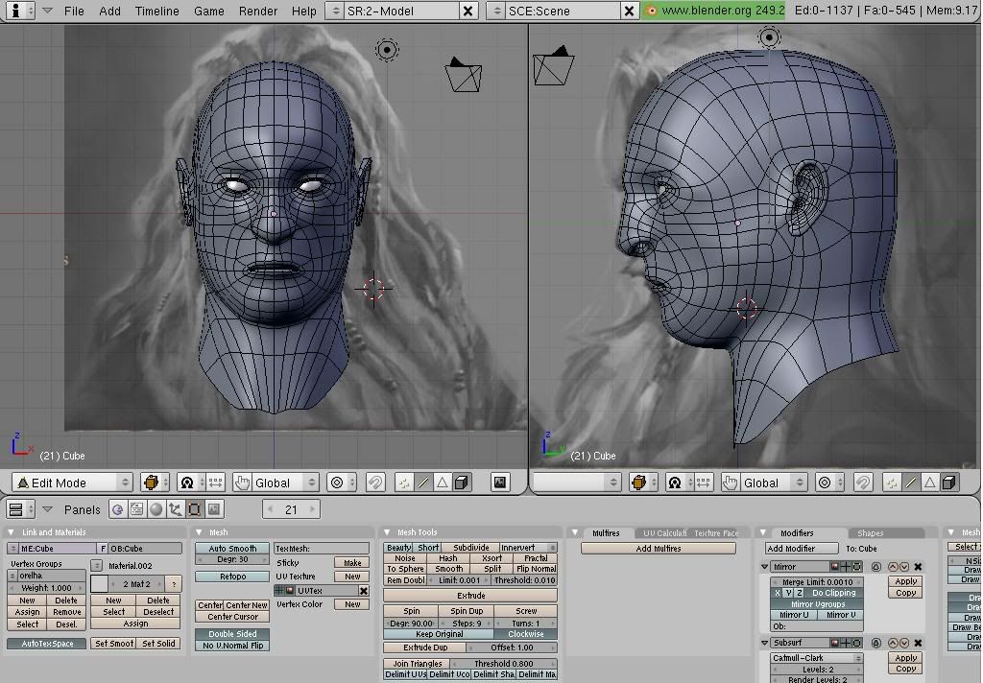Toggle Keep Original in Mesh Tools
The height and width of the screenshot is (683, 983).
coord(439,634)
